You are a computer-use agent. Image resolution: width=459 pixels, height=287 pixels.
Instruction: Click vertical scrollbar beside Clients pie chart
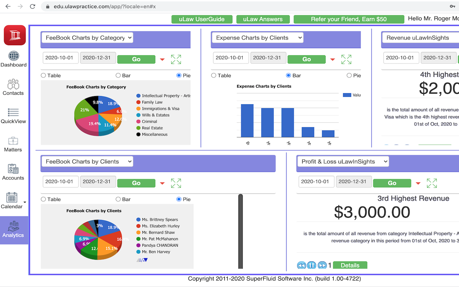(241, 231)
